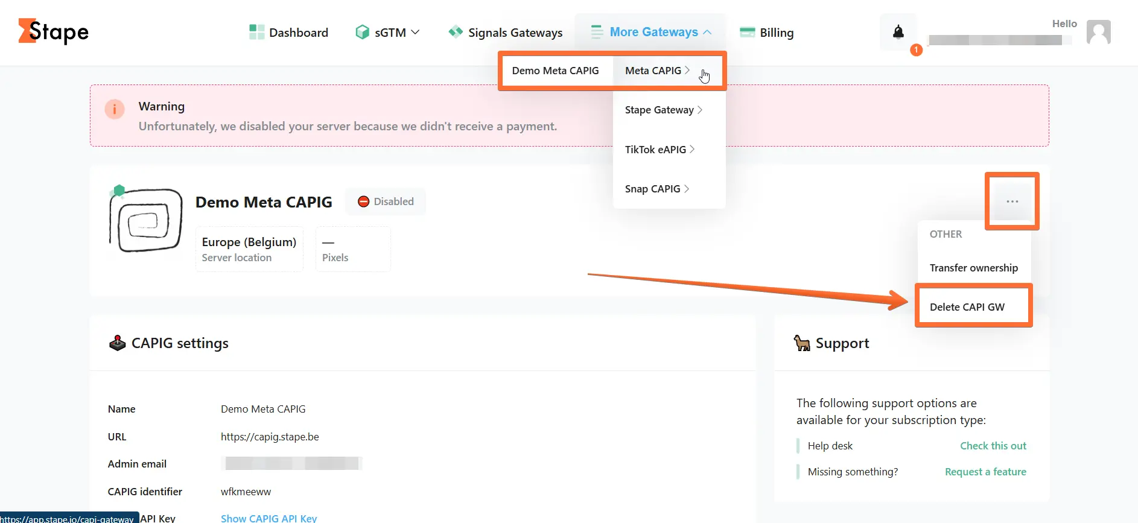This screenshot has height=523, width=1138.
Task: Click the sGTM cube icon
Action: [x=362, y=32]
